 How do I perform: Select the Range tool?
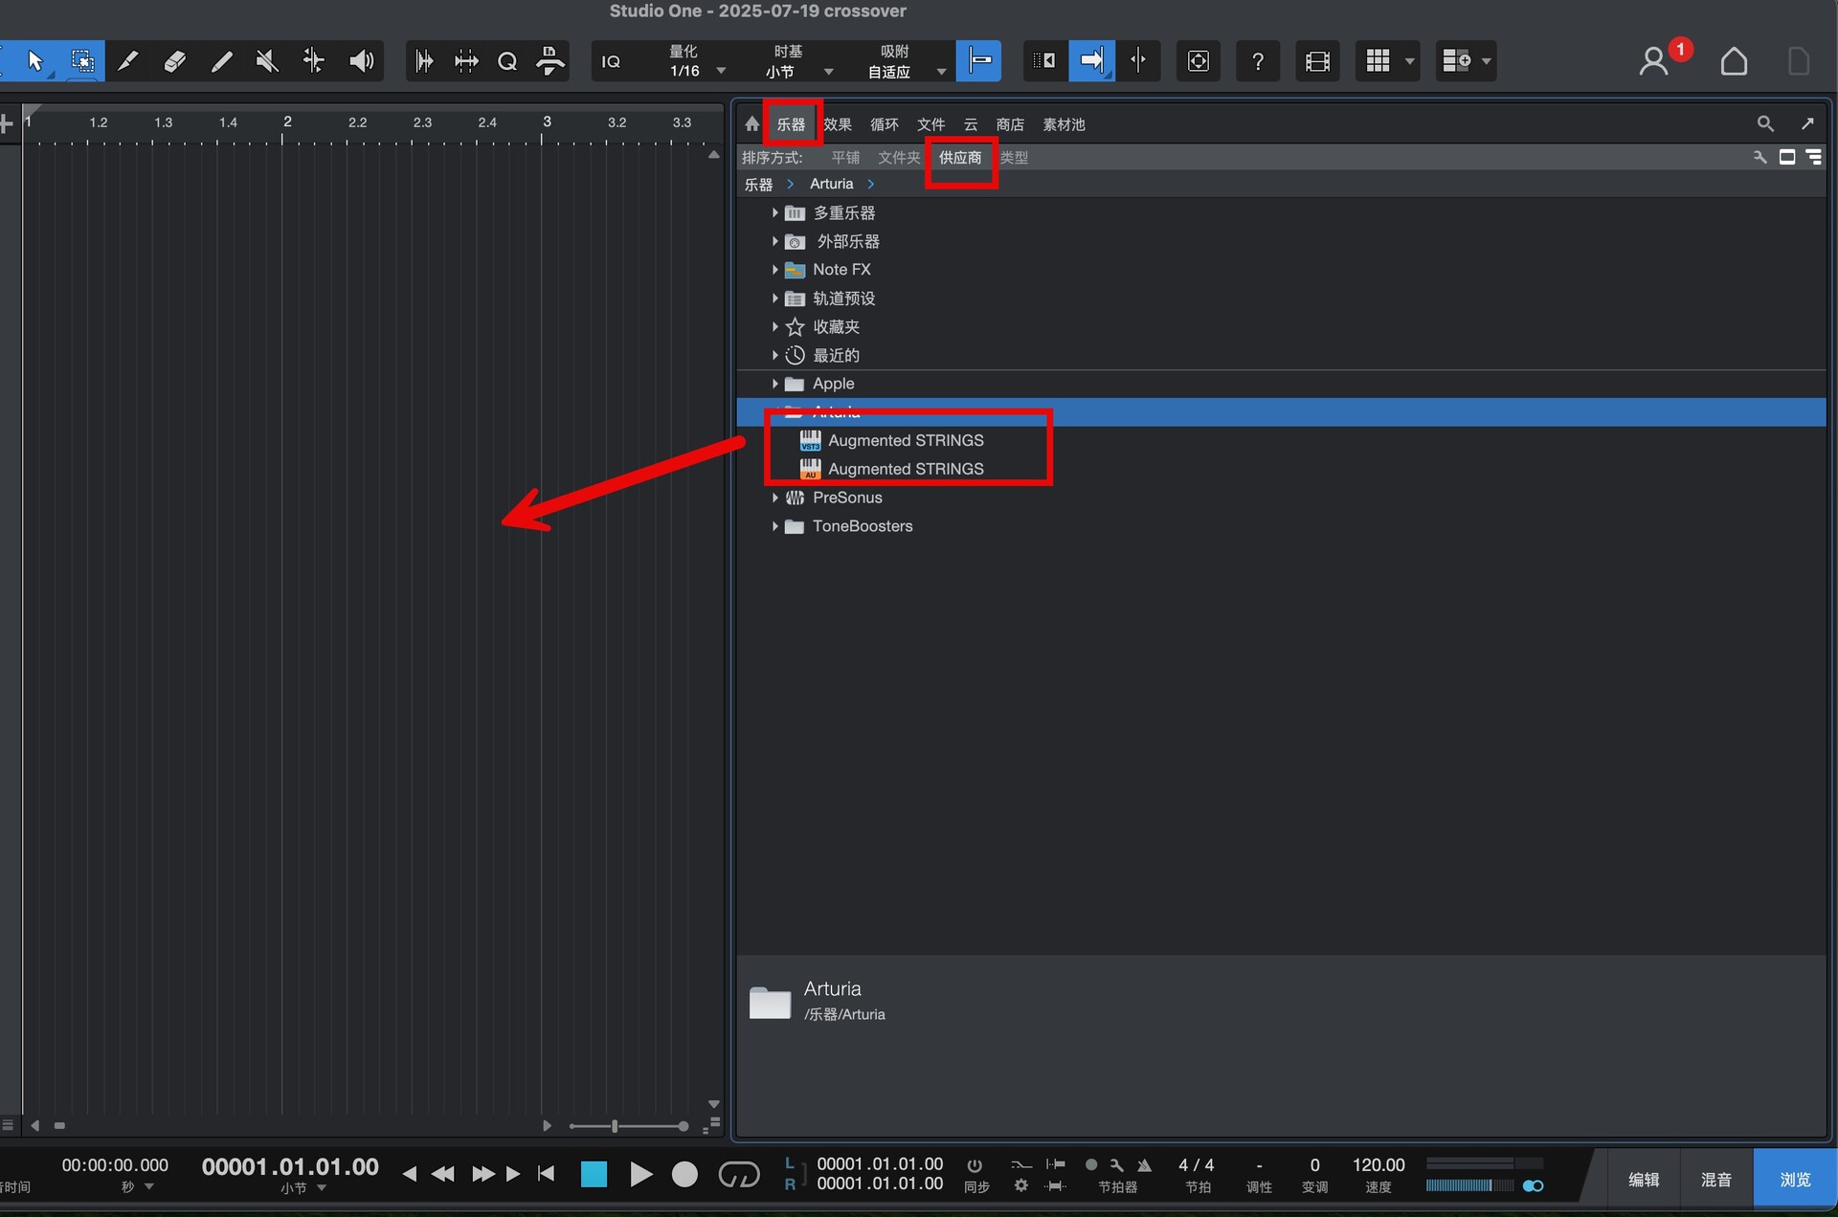pyautogui.click(x=82, y=61)
